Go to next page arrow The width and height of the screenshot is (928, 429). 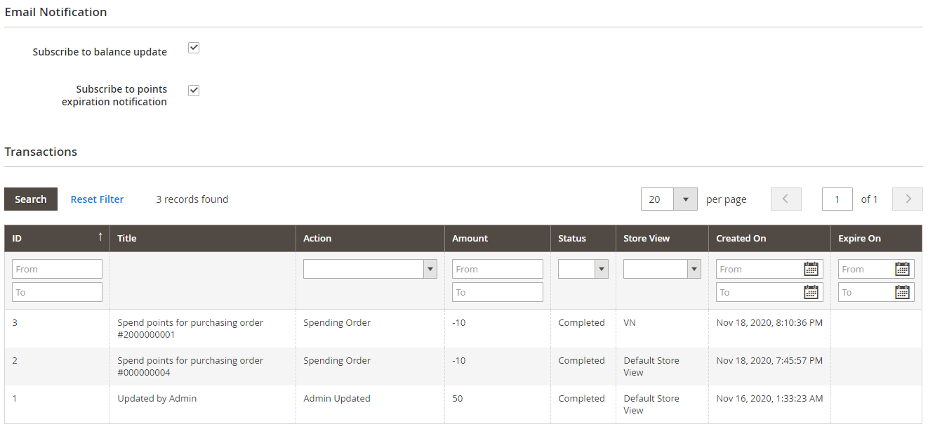pos(907,199)
